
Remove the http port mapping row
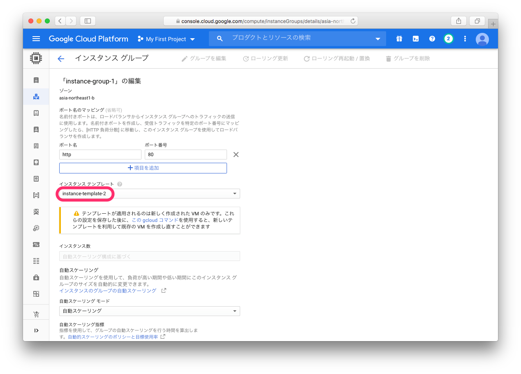[x=236, y=155]
